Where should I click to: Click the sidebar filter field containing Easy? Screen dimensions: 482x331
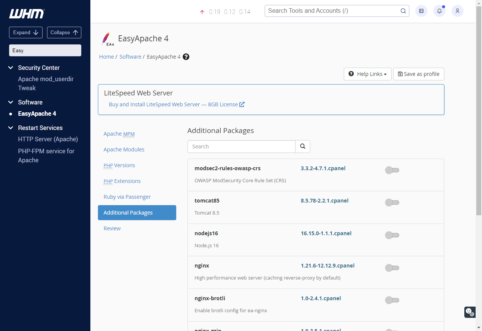(x=45, y=50)
